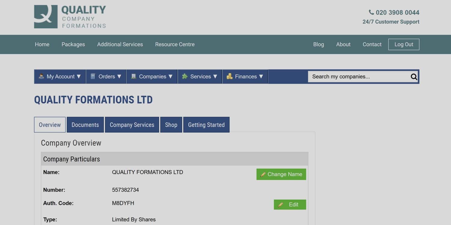
Task: Click the document icon beside Orders
Action: coord(93,76)
